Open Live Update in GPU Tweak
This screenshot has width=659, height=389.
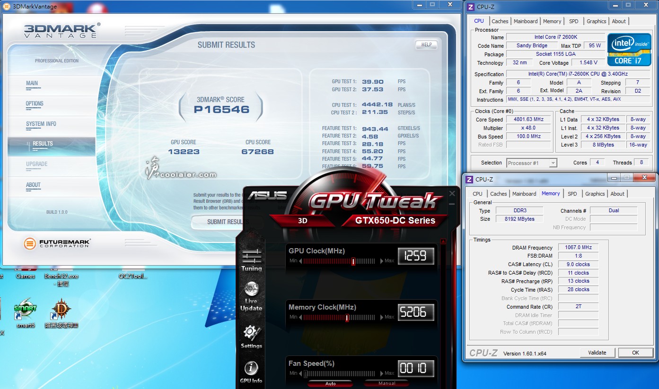coord(251,296)
